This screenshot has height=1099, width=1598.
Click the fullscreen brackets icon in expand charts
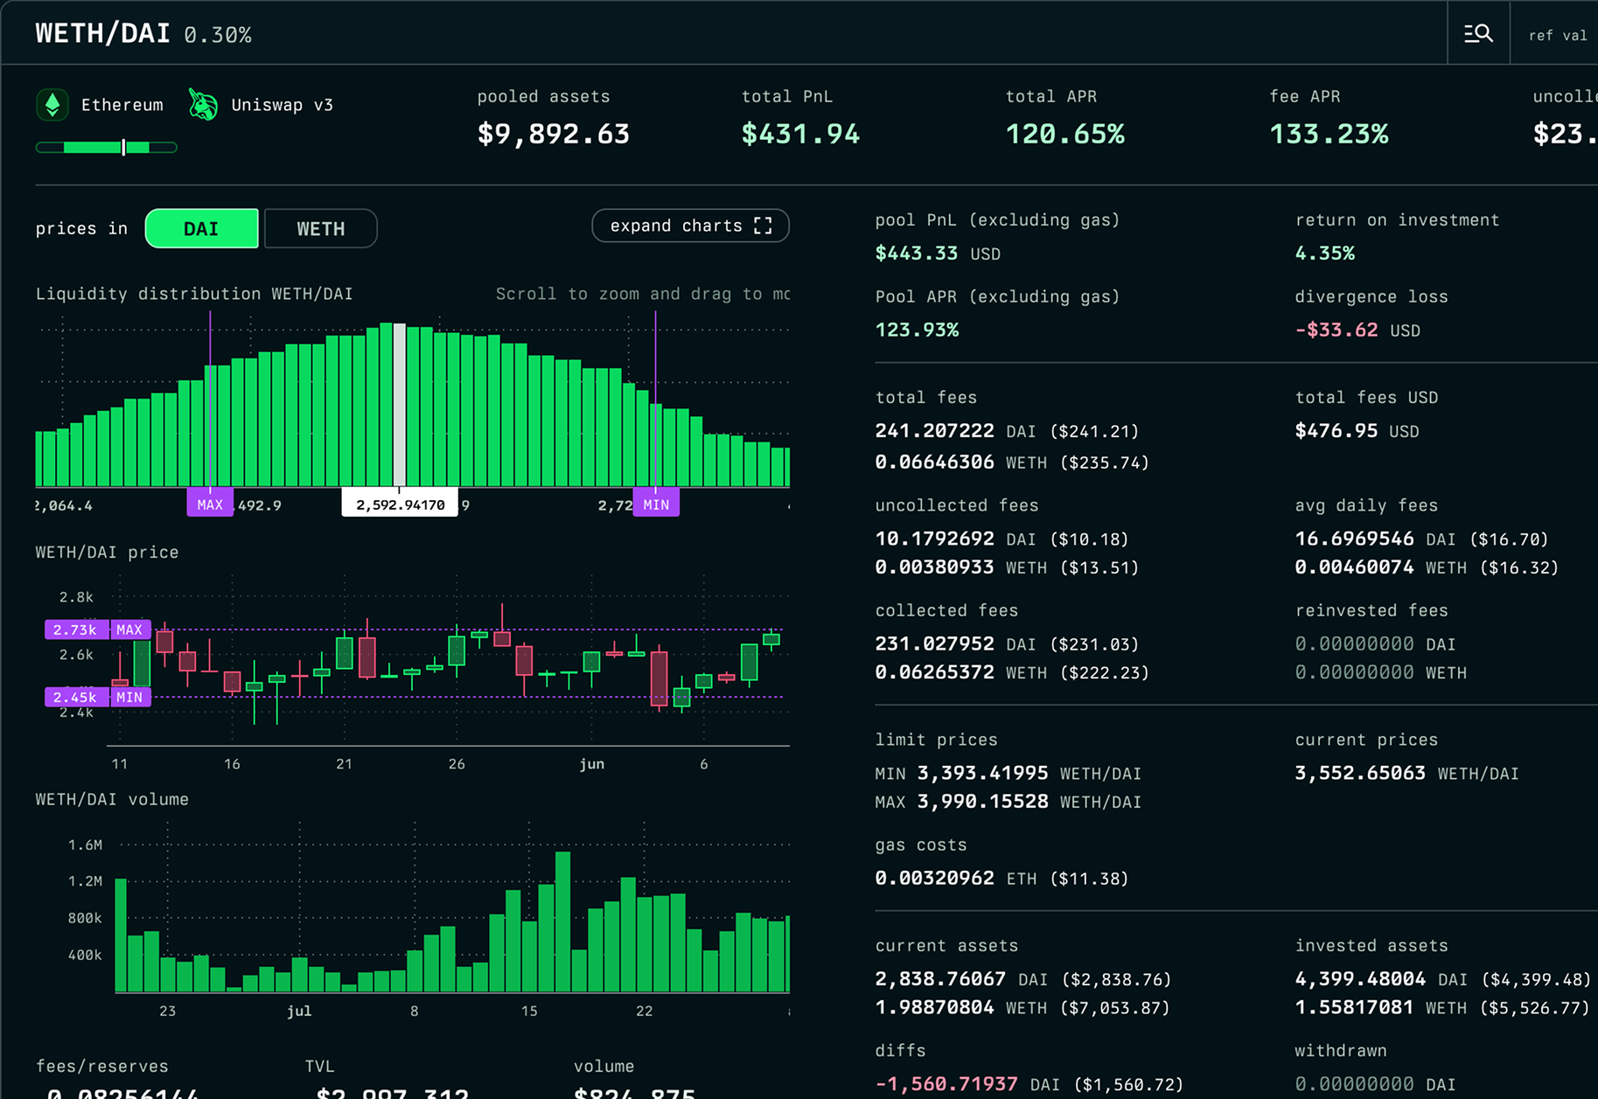[763, 226]
